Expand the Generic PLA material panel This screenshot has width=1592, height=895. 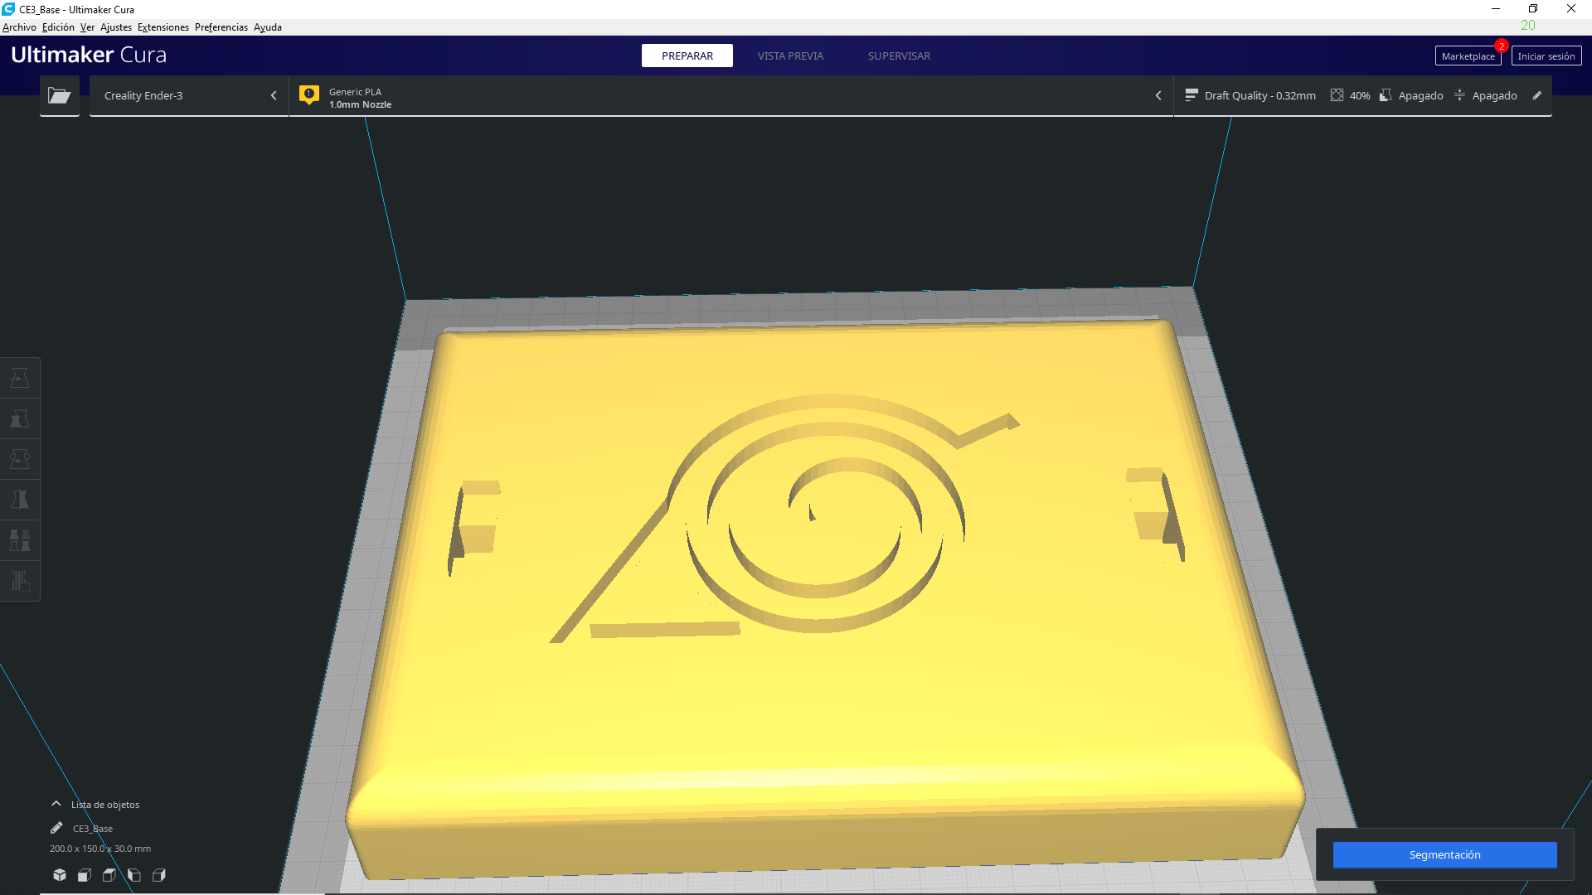tap(730, 96)
